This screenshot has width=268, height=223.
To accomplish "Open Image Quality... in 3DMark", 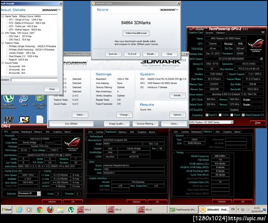I will pyautogui.click(x=117, y=124).
